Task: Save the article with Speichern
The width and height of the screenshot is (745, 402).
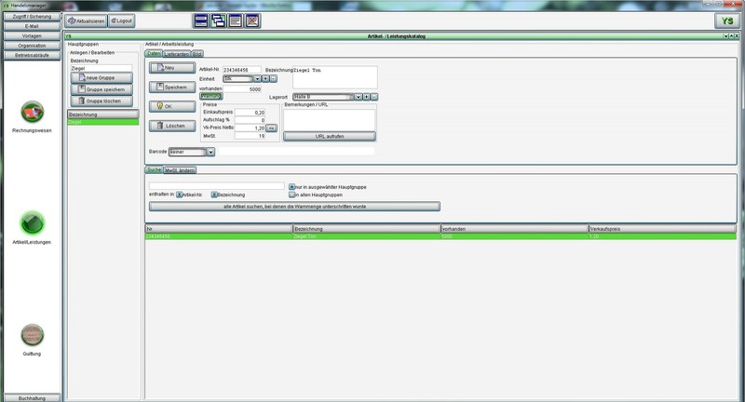Action: (172, 87)
